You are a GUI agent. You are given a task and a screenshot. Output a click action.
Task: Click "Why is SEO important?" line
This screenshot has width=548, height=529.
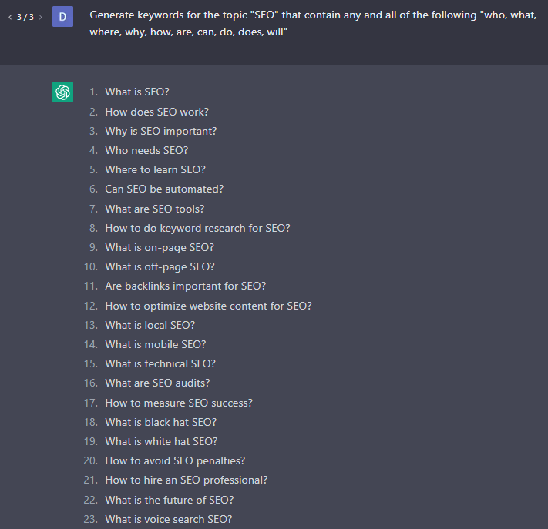[161, 132]
